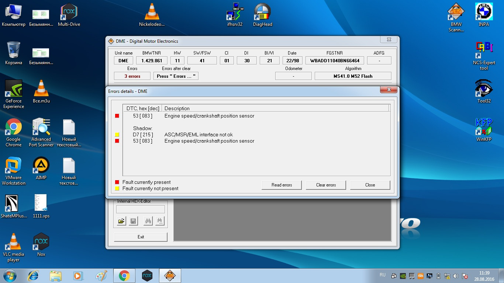Switch to Google Chrome in the taskbar
This screenshot has width=504, height=283.
pyautogui.click(x=124, y=275)
